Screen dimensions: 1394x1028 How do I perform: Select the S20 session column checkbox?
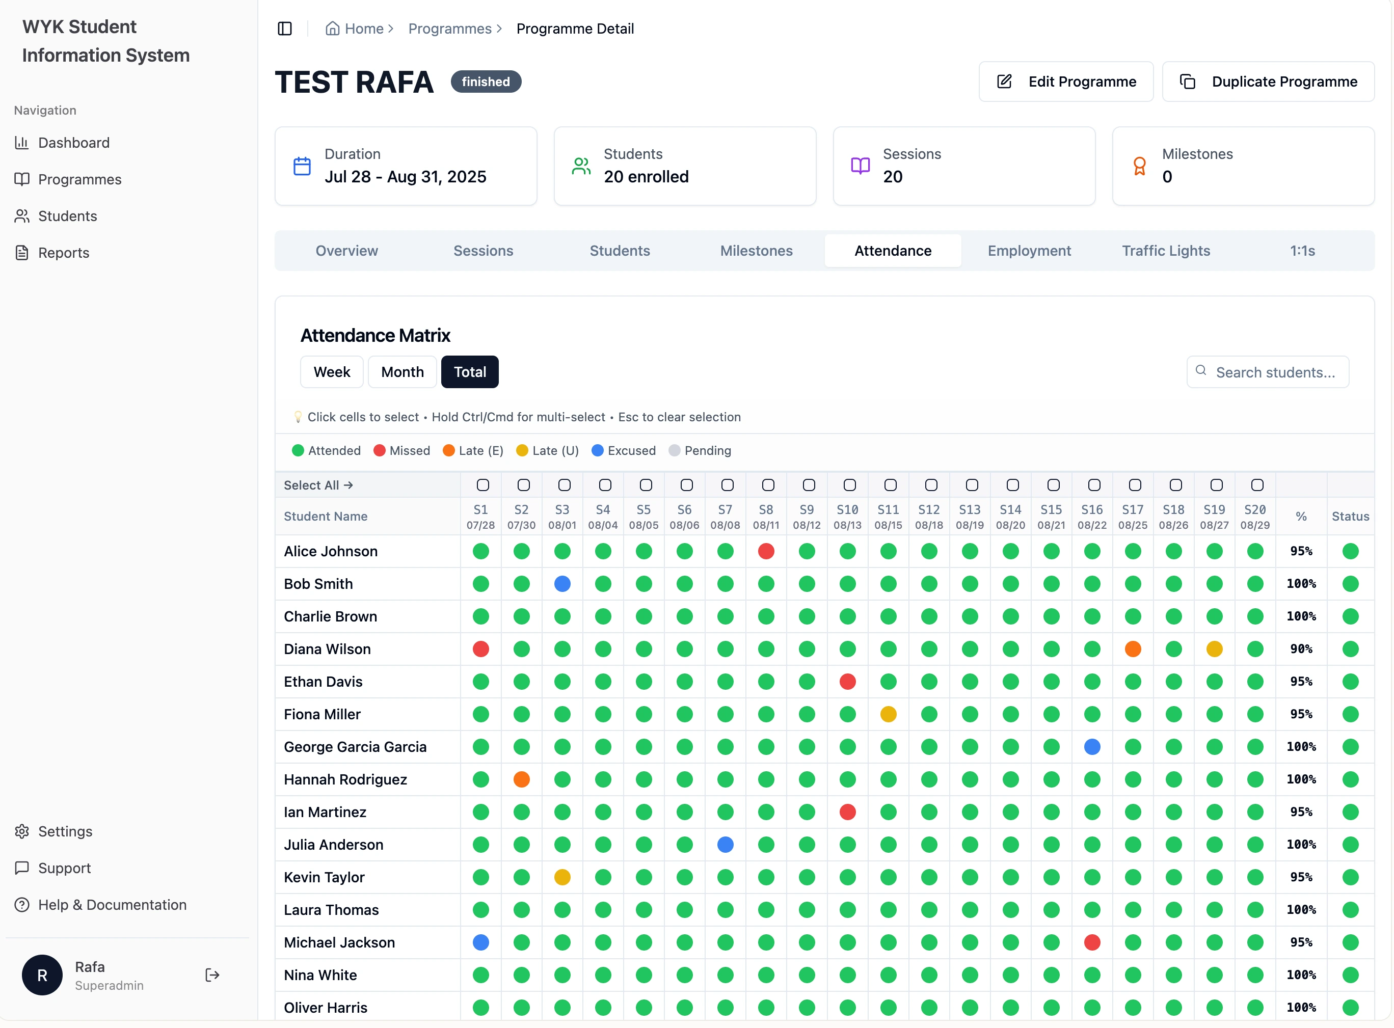point(1257,485)
